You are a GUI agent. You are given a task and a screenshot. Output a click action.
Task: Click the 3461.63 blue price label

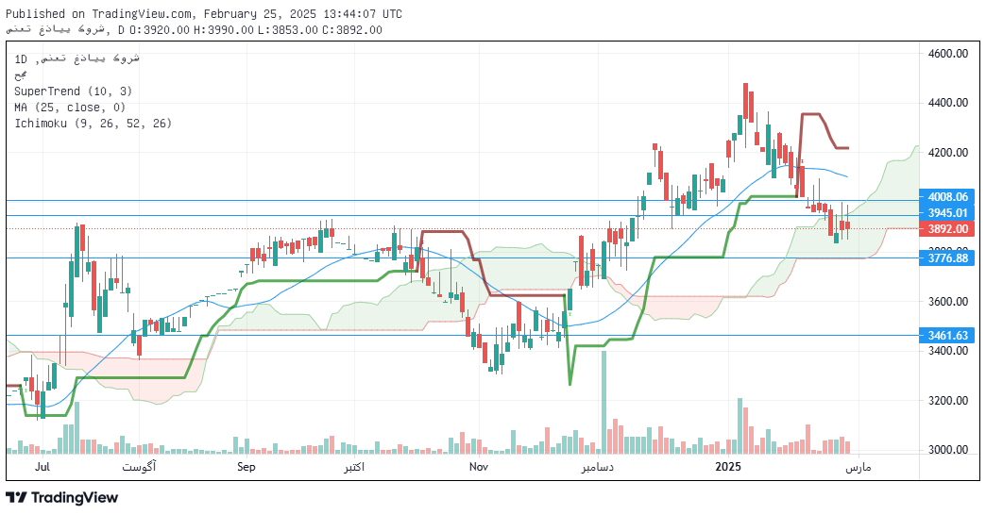pos(946,336)
